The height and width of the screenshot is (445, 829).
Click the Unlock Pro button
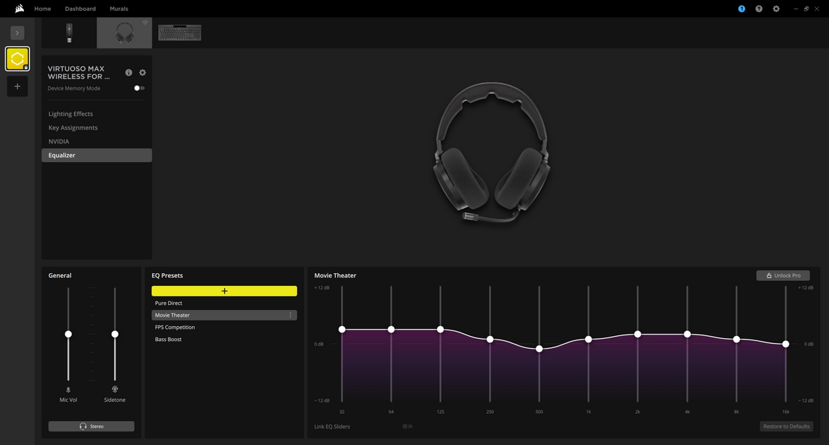pos(783,275)
